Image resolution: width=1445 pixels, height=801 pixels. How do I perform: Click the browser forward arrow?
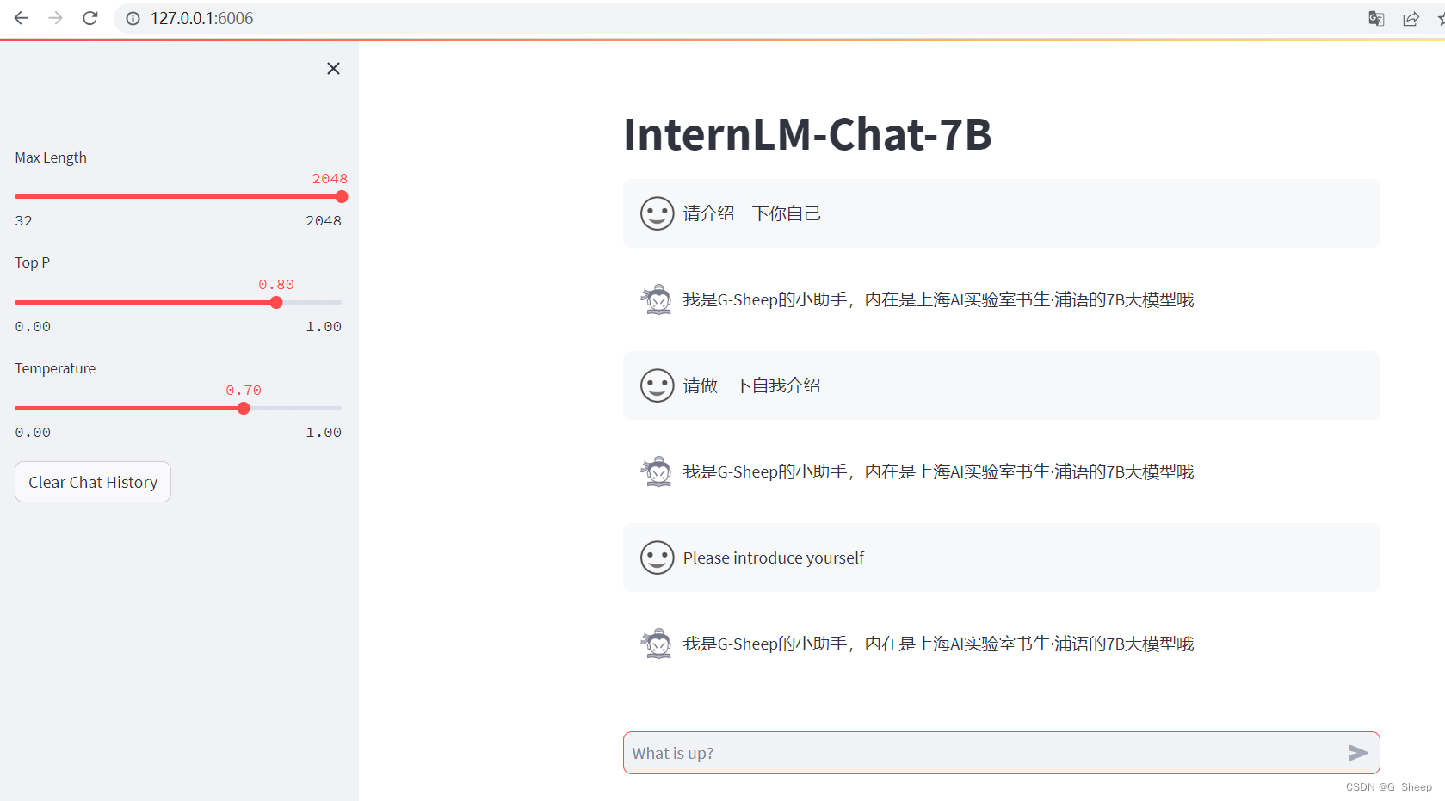(55, 18)
